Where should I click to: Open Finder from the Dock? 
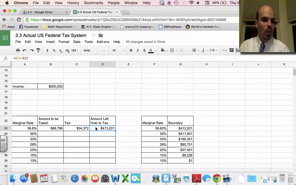[14, 178]
